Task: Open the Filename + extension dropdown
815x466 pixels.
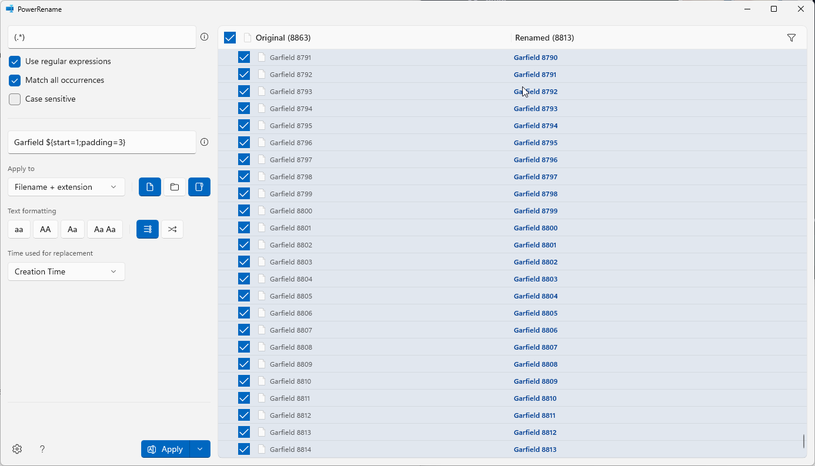Action: pos(66,187)
